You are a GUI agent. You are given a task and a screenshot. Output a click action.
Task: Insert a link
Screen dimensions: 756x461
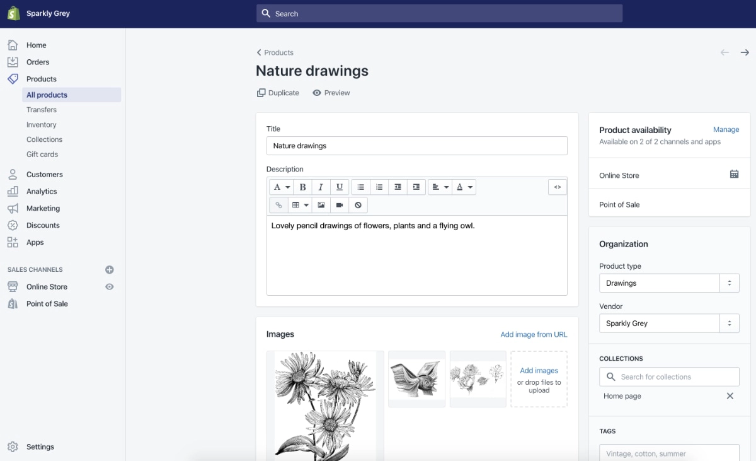tap(278, 205)
